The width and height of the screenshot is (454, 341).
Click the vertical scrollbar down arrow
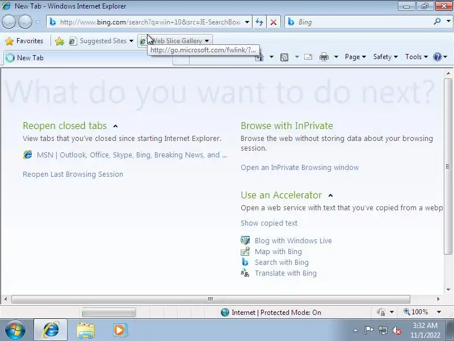(448, 289)
